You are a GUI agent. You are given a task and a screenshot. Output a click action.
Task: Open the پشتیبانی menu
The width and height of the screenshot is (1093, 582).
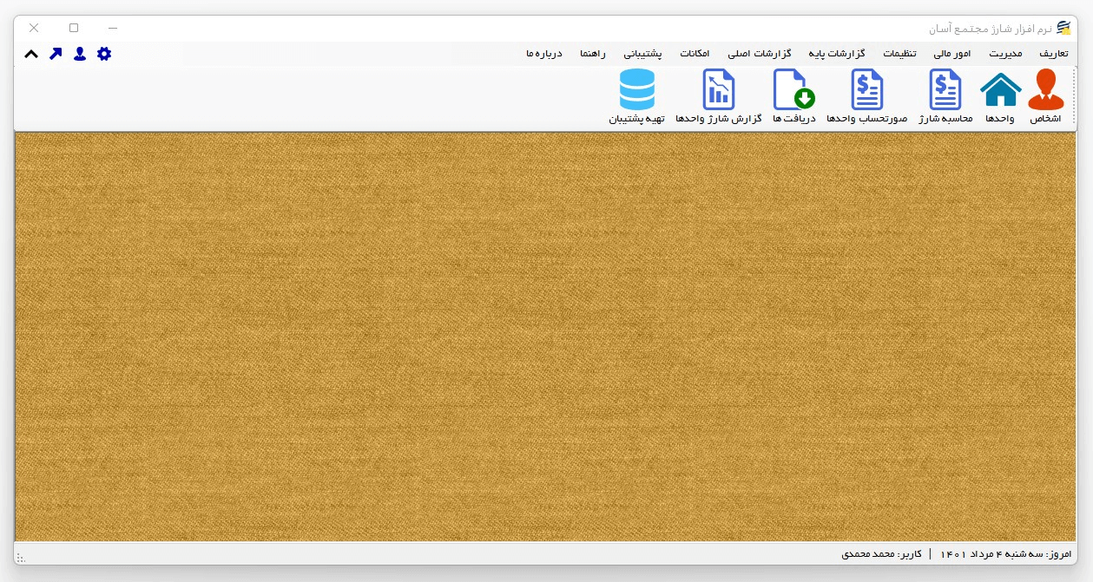coord(642,54)
